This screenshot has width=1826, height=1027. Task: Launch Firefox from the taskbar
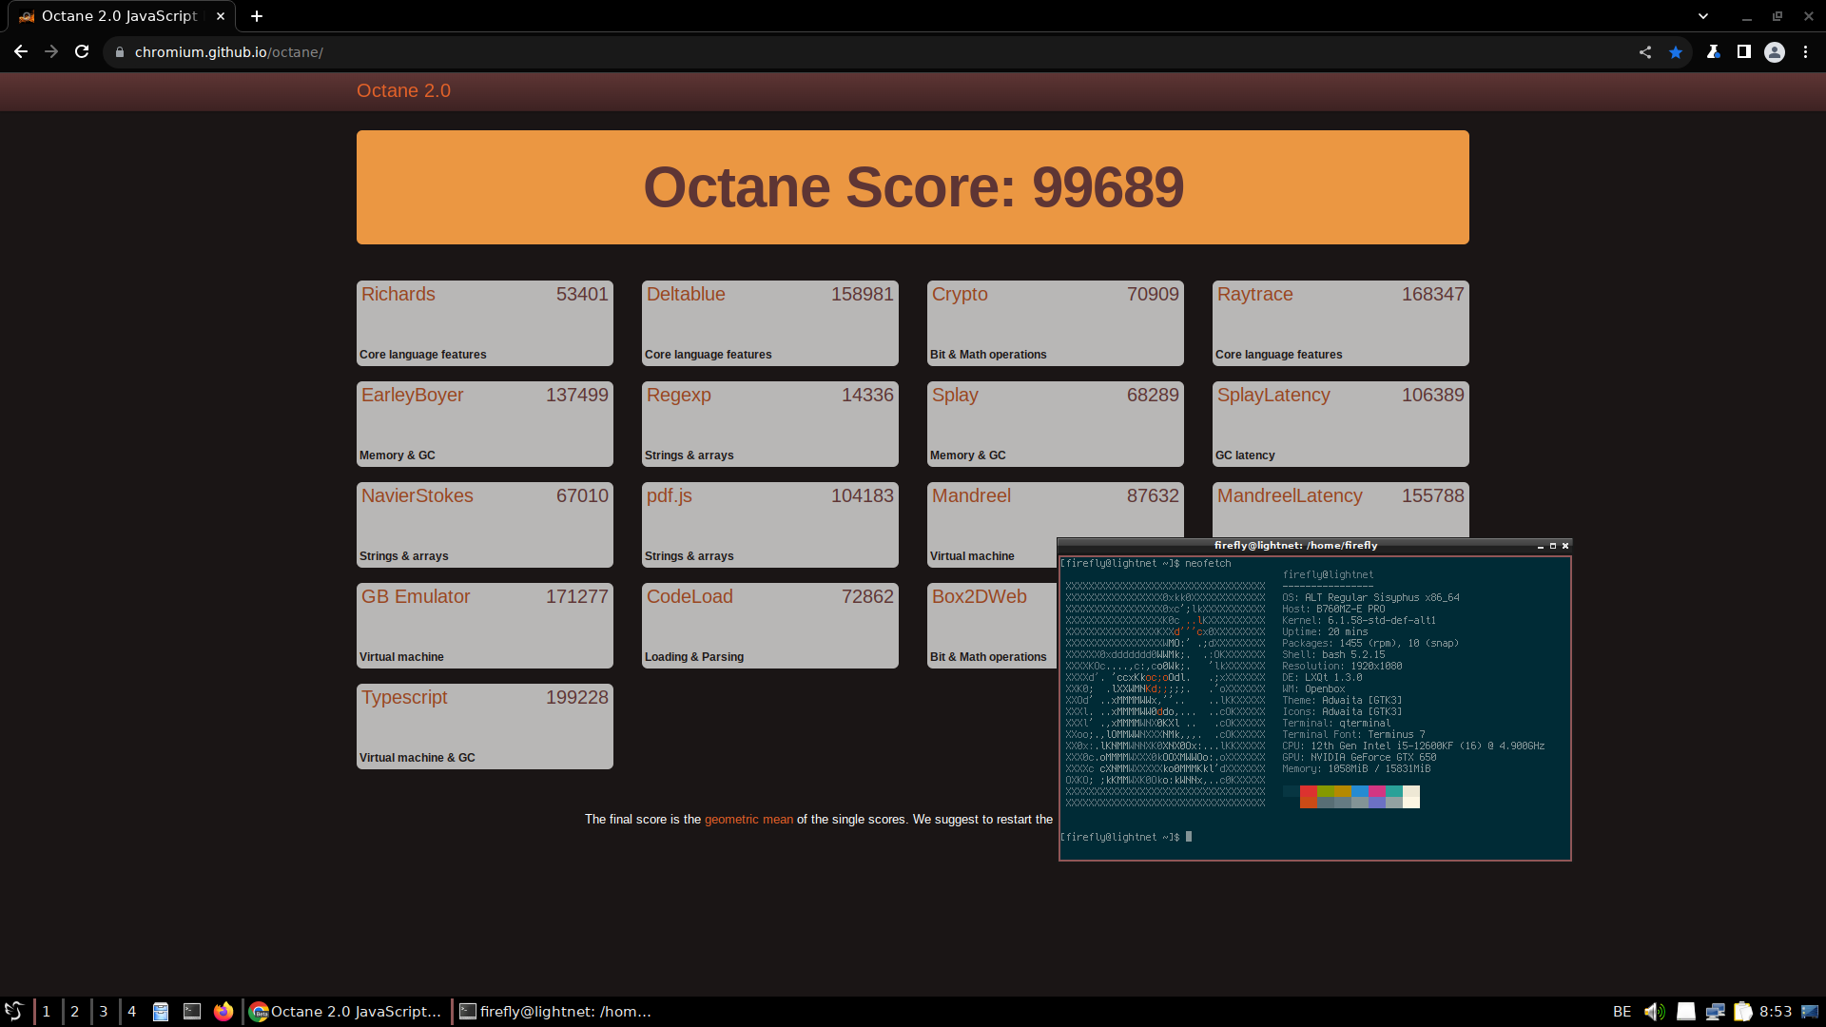pos(223,1012)
